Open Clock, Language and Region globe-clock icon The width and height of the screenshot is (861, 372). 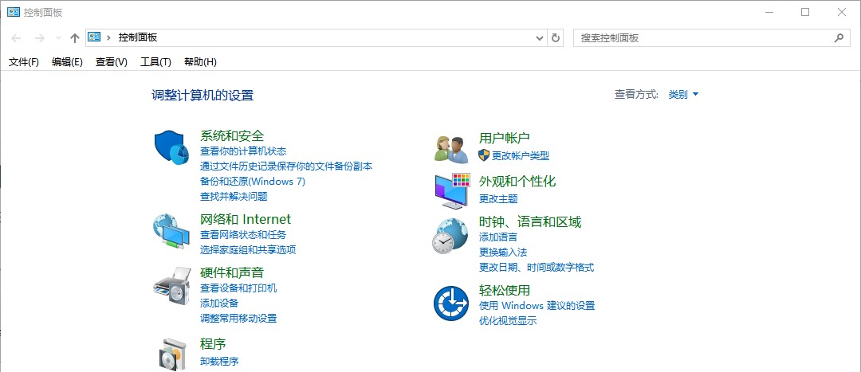[450, 235]
